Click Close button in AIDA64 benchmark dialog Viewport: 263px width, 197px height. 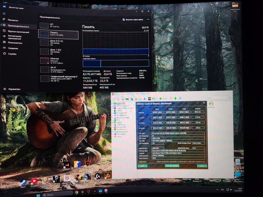tap(202, 166)
